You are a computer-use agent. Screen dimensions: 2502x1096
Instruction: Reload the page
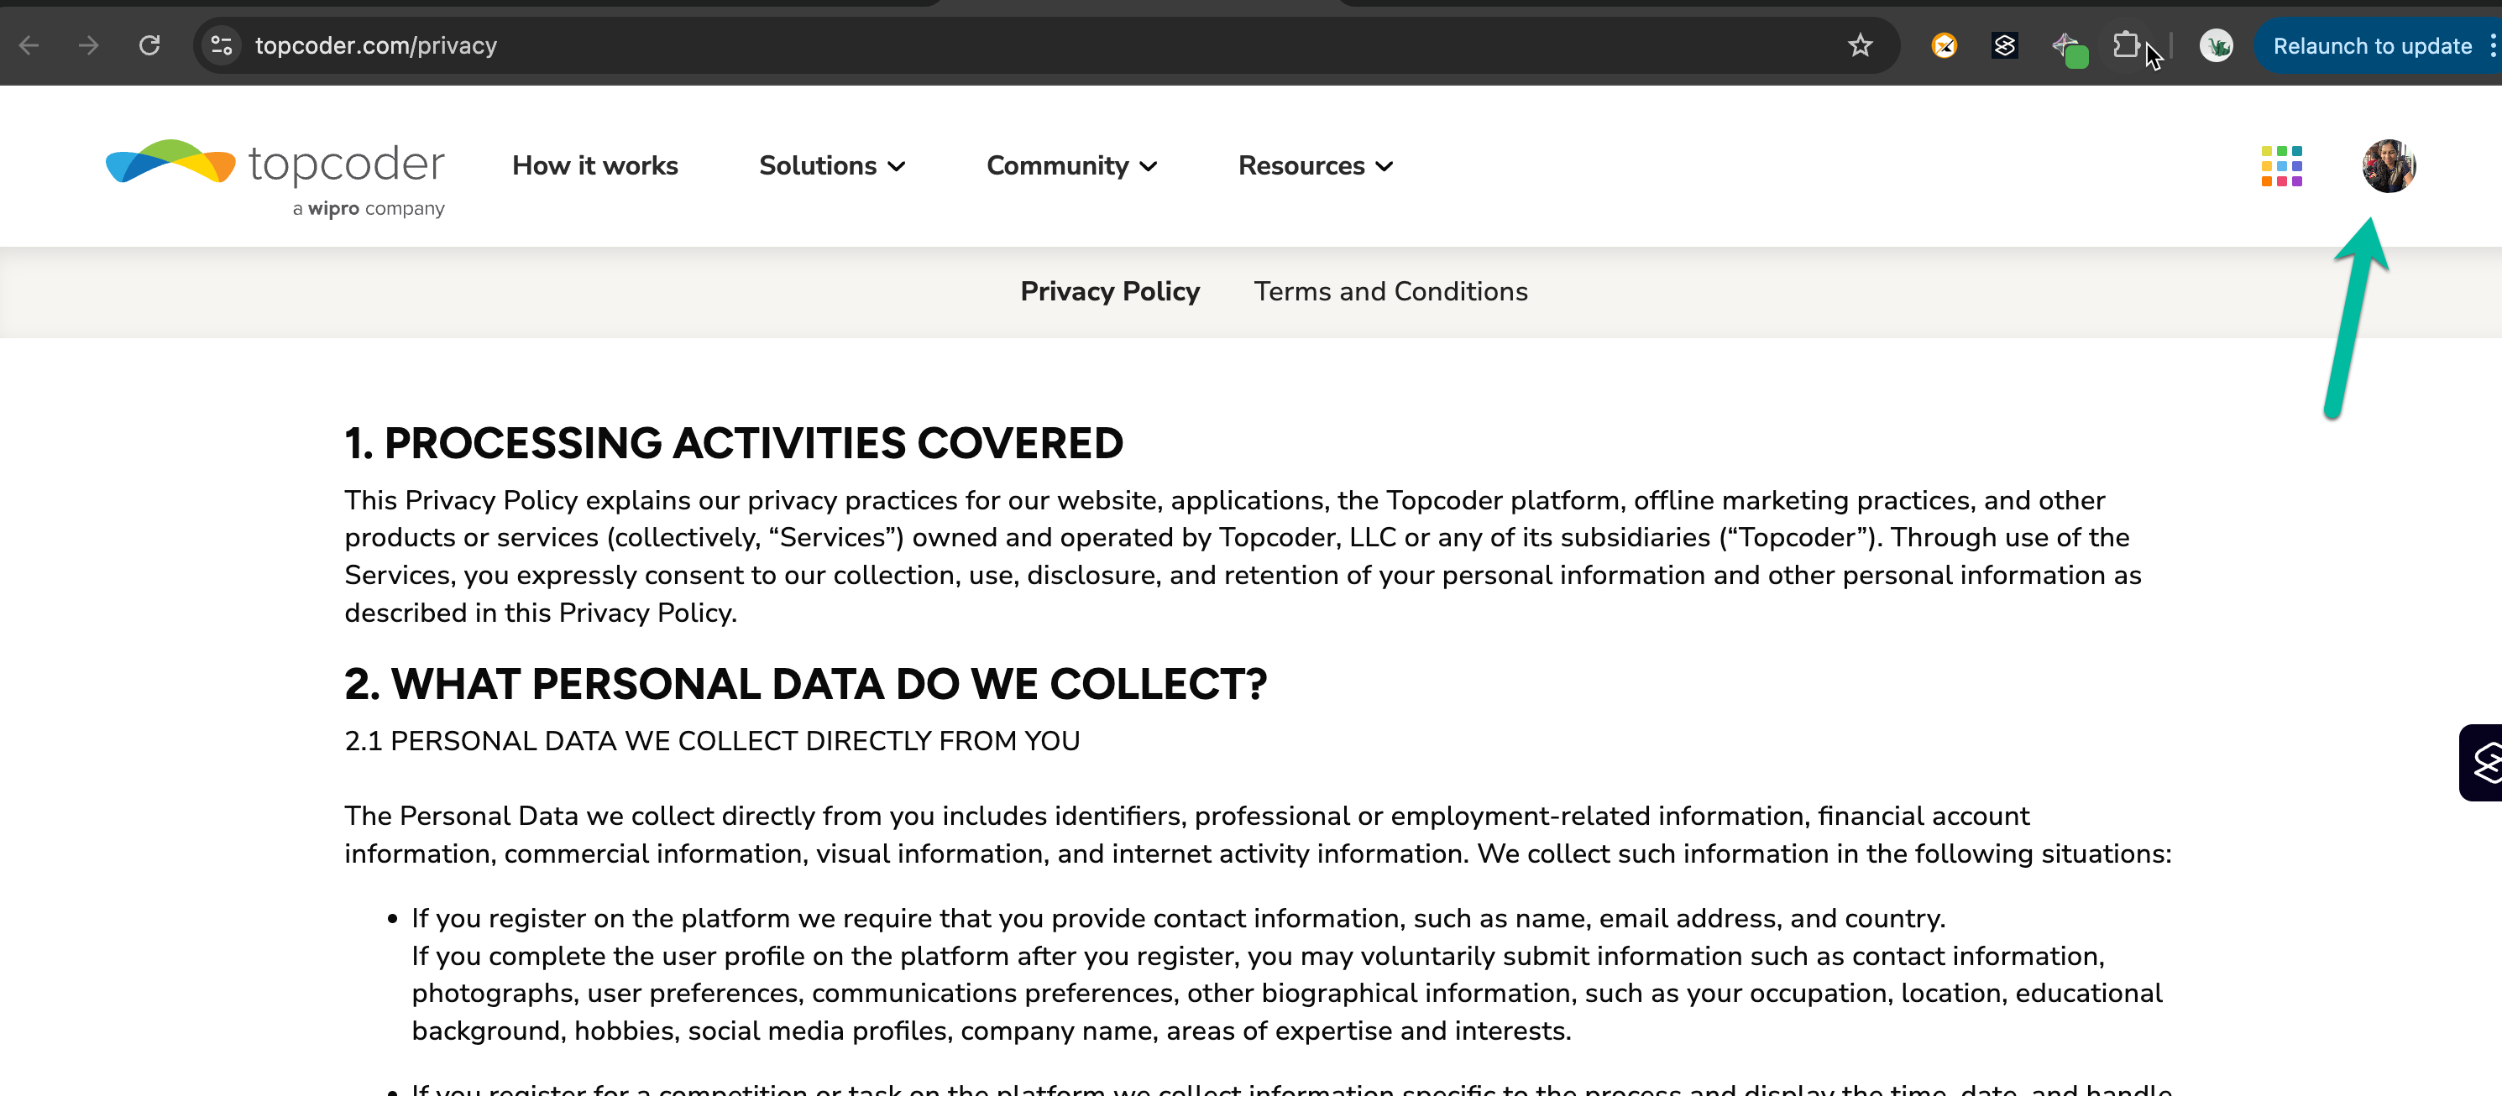[x=149, y=45]
